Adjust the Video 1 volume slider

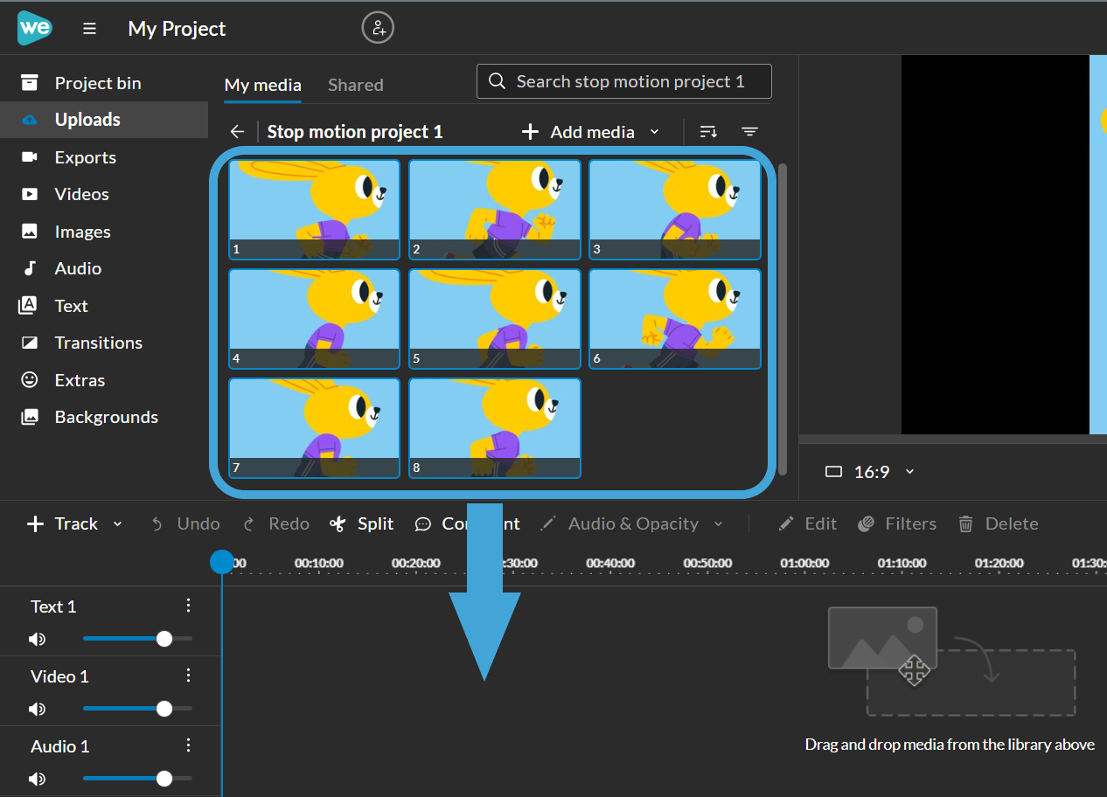[164, 709]
